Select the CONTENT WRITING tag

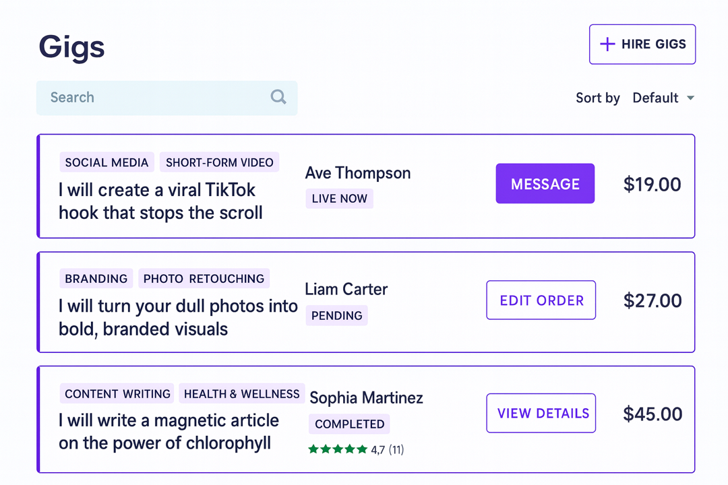point(116,393)
